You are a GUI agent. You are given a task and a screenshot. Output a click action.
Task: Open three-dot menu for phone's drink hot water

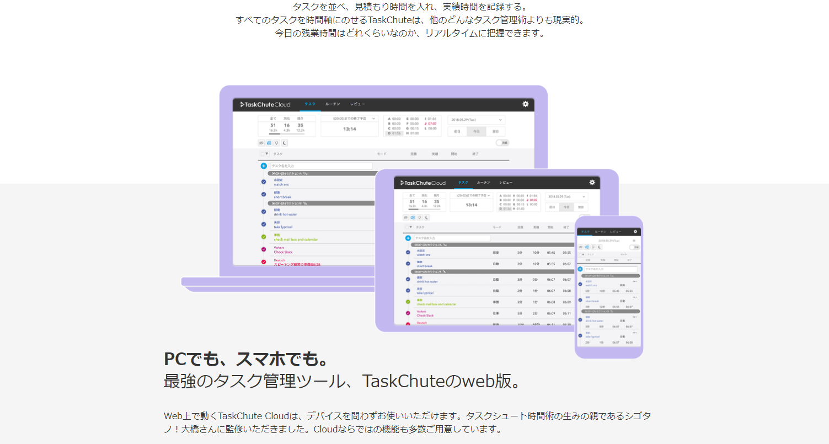pos(634,317)
